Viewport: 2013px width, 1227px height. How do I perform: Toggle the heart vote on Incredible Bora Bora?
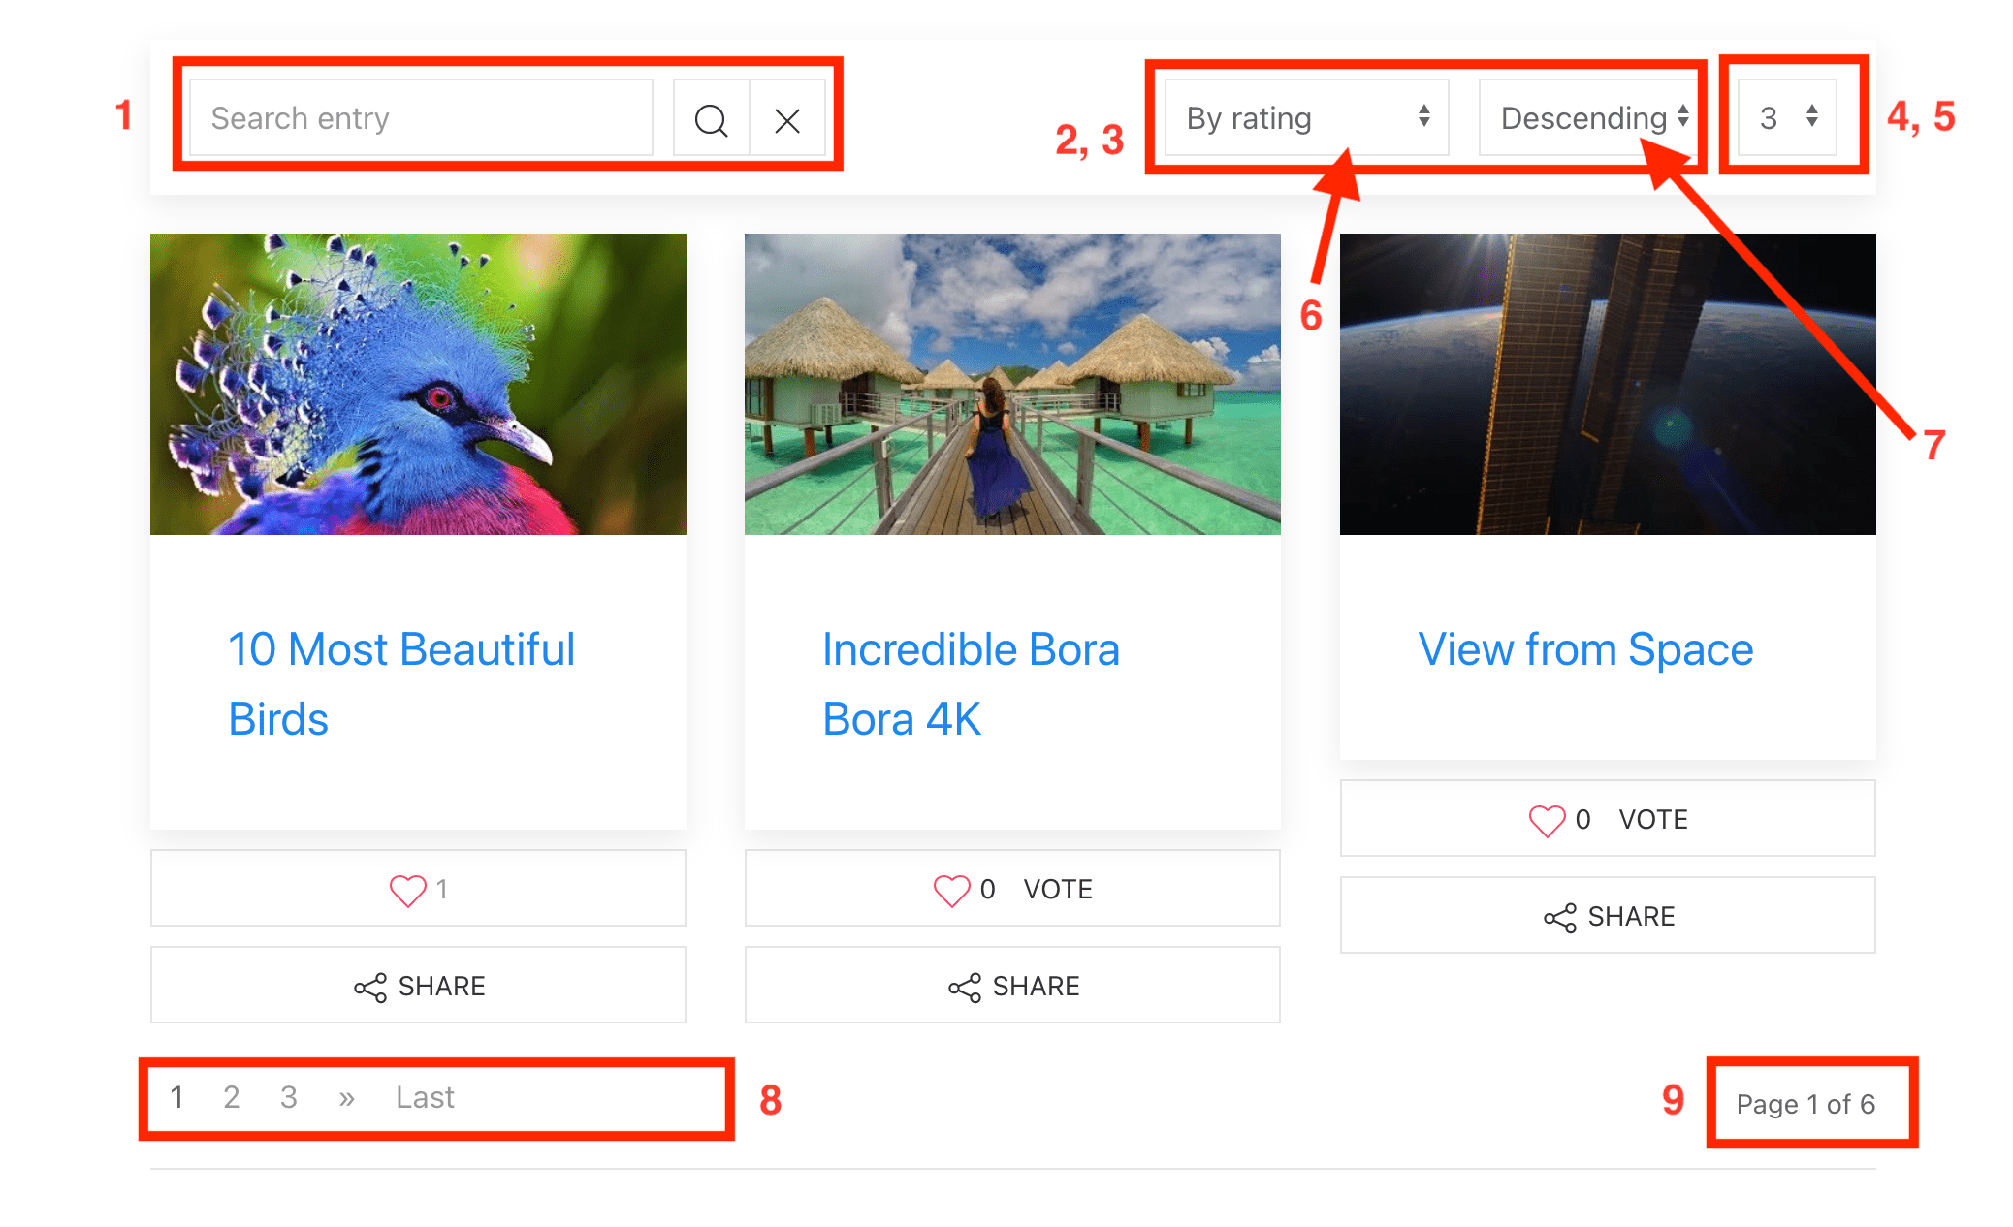[951, 888]
